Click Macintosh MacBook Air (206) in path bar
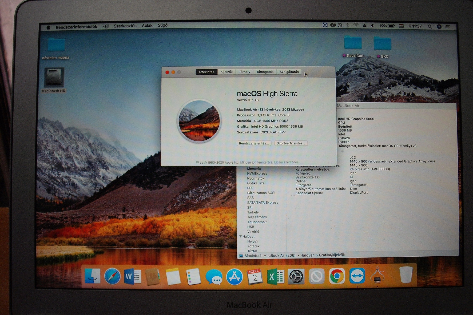The width and height of the screenshot is (473, 315). [x=270, y=256]
